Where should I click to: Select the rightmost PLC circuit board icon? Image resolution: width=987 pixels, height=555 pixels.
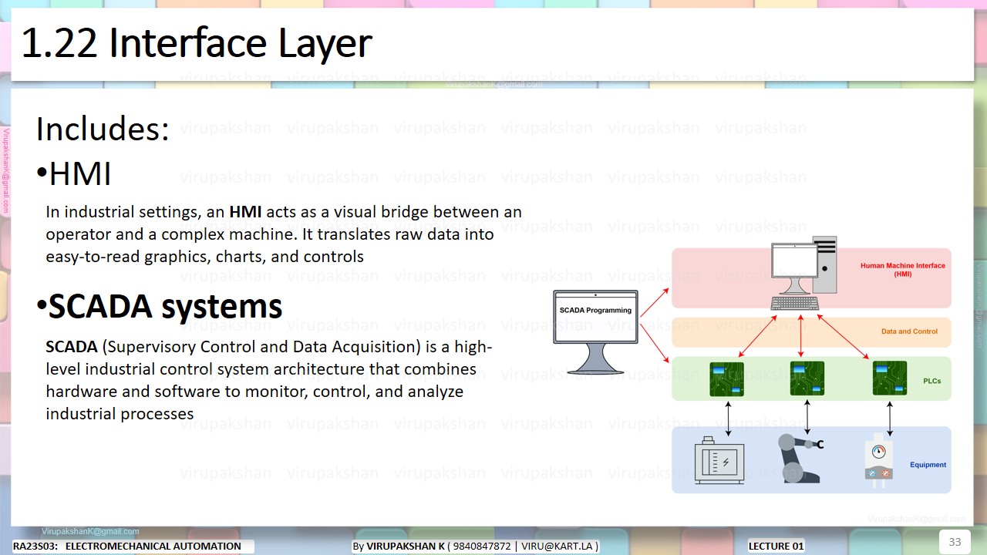[890, 378]
